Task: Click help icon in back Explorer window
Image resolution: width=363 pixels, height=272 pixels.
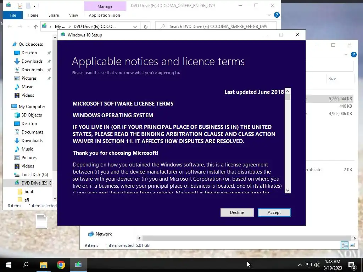Action: click(353, 55)
